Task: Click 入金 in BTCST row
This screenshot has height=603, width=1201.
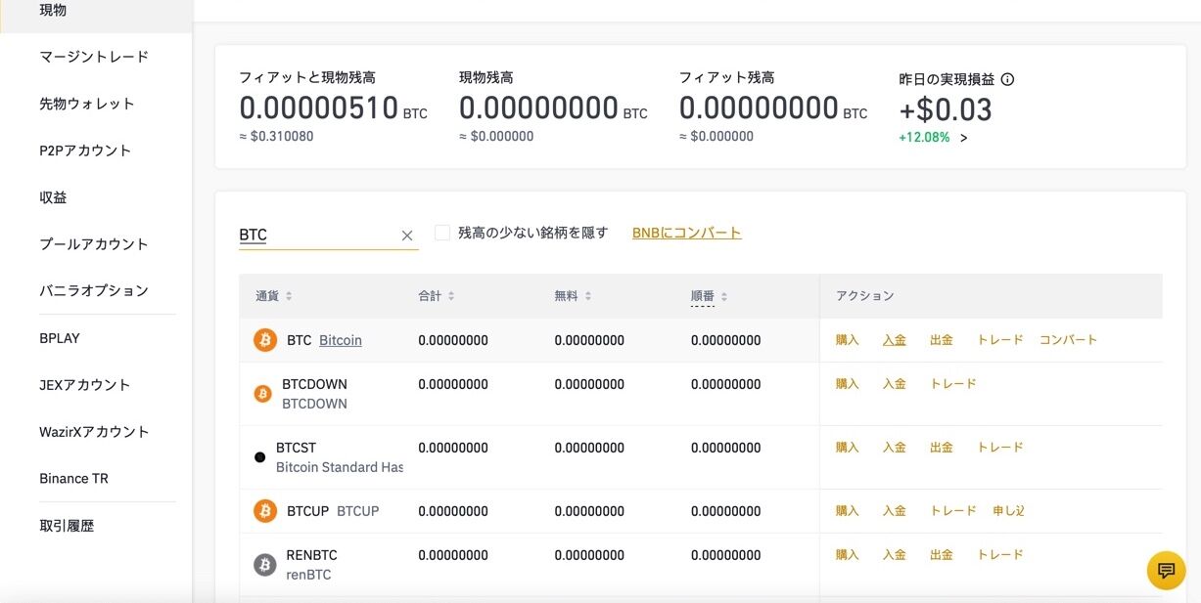Action: [x=895, y=448]
